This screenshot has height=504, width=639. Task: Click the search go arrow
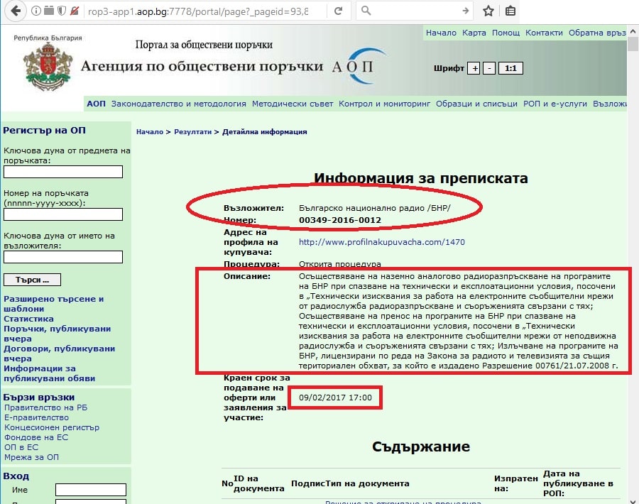[x=465, y=11]
